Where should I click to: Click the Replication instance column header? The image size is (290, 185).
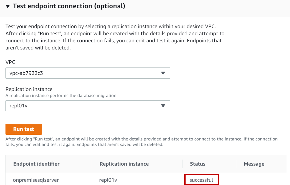coord(124,164)
